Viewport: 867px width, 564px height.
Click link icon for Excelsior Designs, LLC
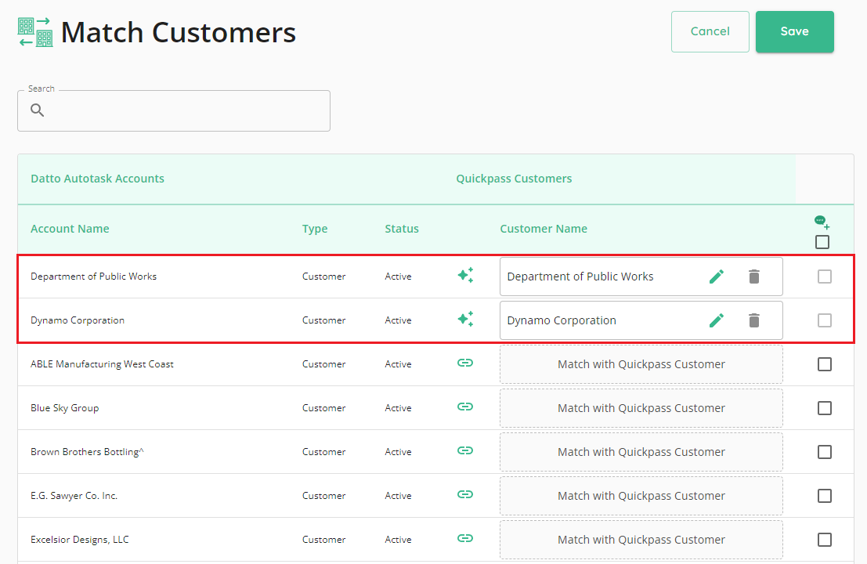(465, 538)
